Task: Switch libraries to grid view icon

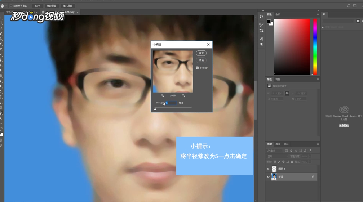Action: (358, 21)
